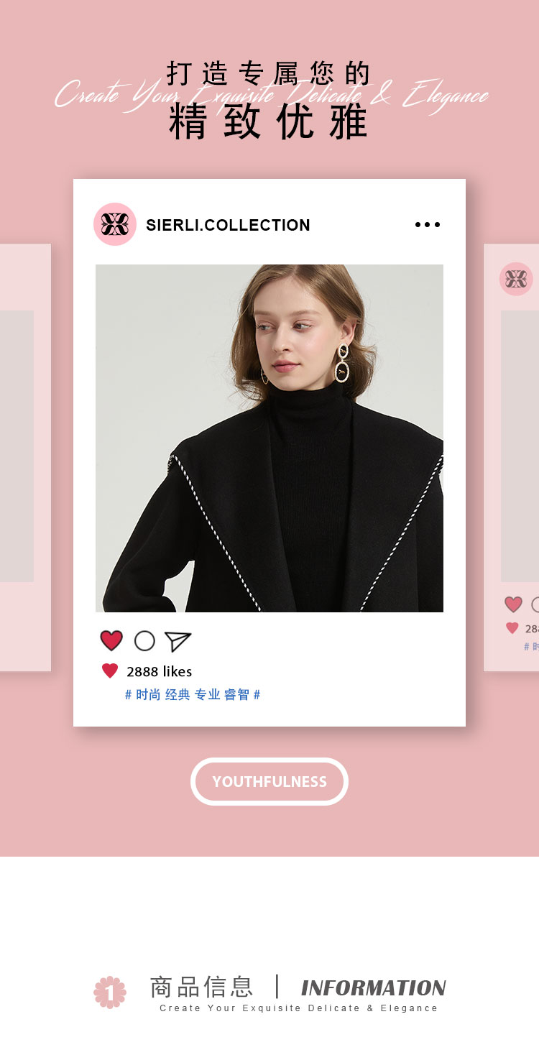
Task: Open the model photo in the post
Action: [x=269, y=438]
